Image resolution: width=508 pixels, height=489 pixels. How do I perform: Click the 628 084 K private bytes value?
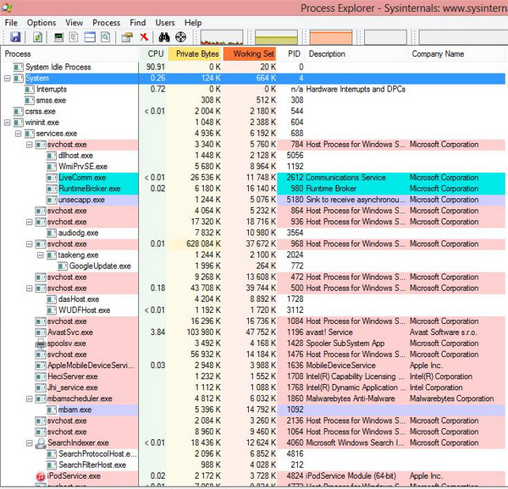coord(203,244)
